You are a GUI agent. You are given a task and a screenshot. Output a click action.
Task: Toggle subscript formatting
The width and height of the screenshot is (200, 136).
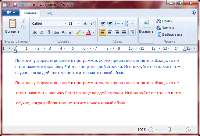click(63, 32)
